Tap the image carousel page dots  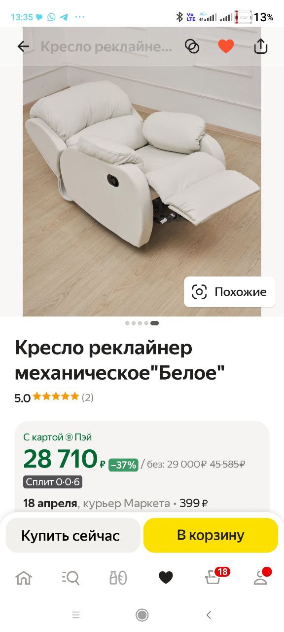[142, 323]
